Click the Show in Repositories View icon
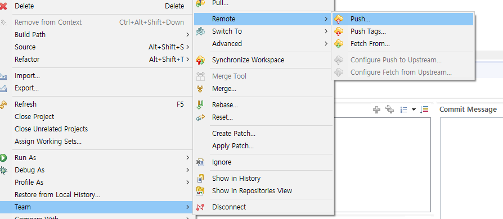Viewport: 503px width, 219px height. click(200, 191)
